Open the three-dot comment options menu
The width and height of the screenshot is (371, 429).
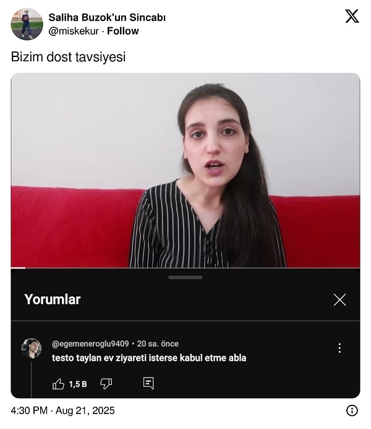tap(339, 348)
